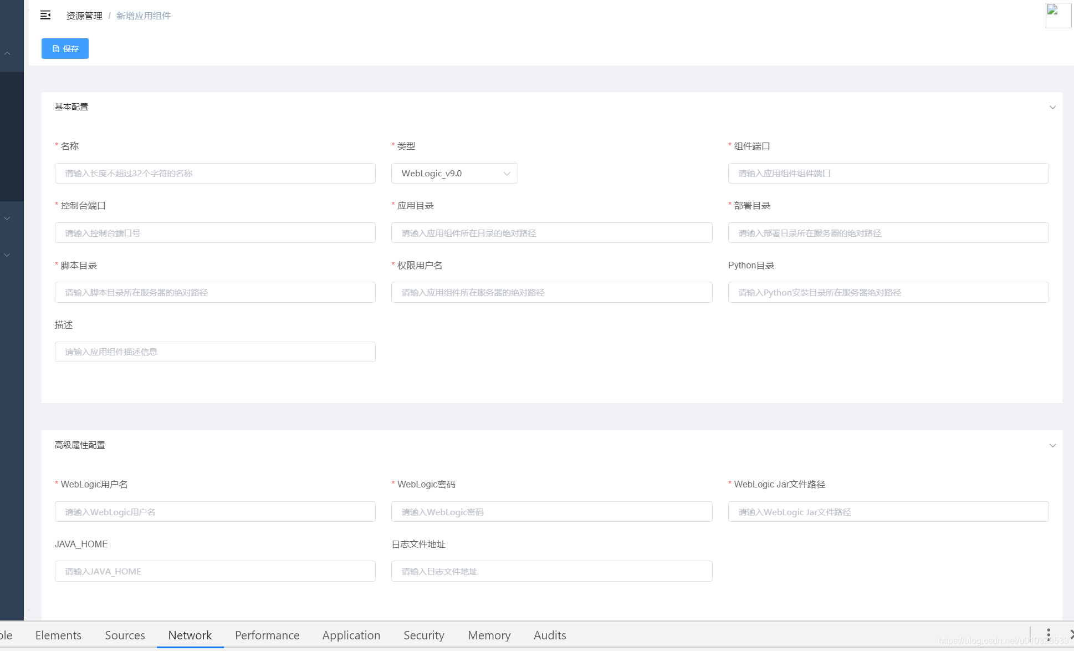Click the 名称 name input field
The width and height of the screenshot is (1074, 651).
point(215,172)
